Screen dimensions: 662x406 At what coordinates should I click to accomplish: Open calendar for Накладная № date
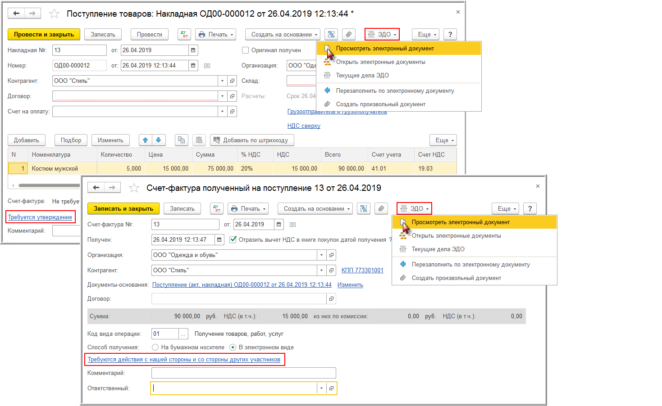tap(193, 50)
